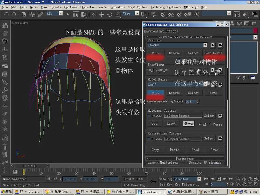The height and width of the screenshot is (195, 260).
Task: Open the Hierarchy command panel tab
Action: (x=233, y=24)
